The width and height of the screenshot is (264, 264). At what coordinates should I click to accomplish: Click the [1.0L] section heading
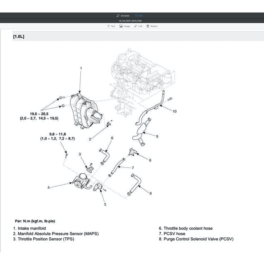19,37
